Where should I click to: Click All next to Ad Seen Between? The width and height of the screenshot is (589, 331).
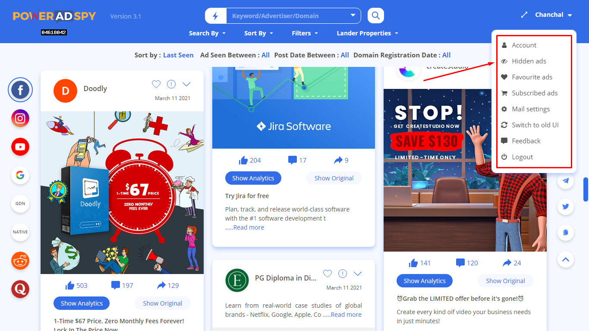point(265,55)
